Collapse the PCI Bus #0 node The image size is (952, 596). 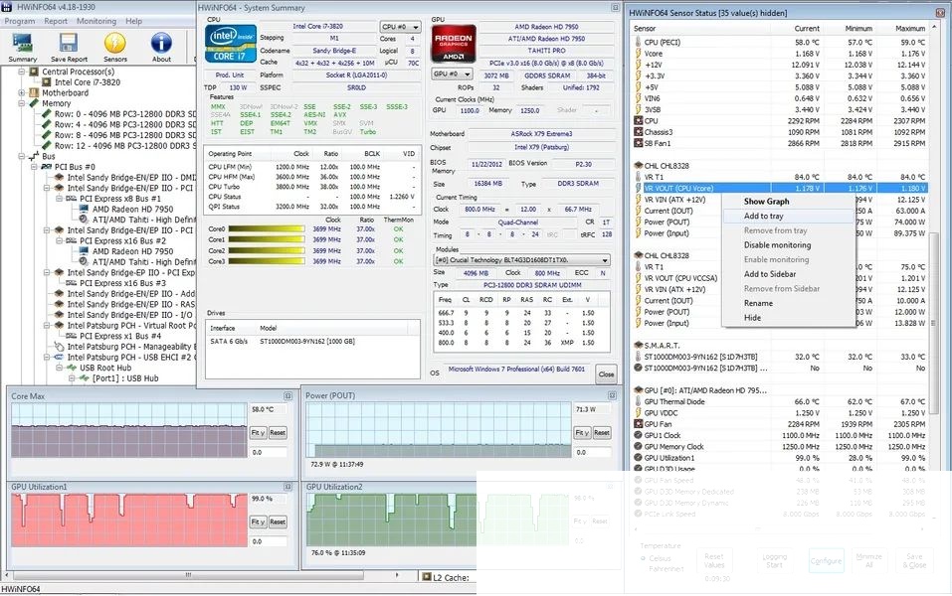(x=34, y=167)
